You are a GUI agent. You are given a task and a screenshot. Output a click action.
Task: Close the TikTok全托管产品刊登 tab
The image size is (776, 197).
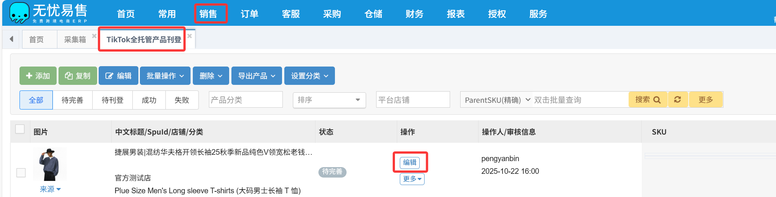190,36
